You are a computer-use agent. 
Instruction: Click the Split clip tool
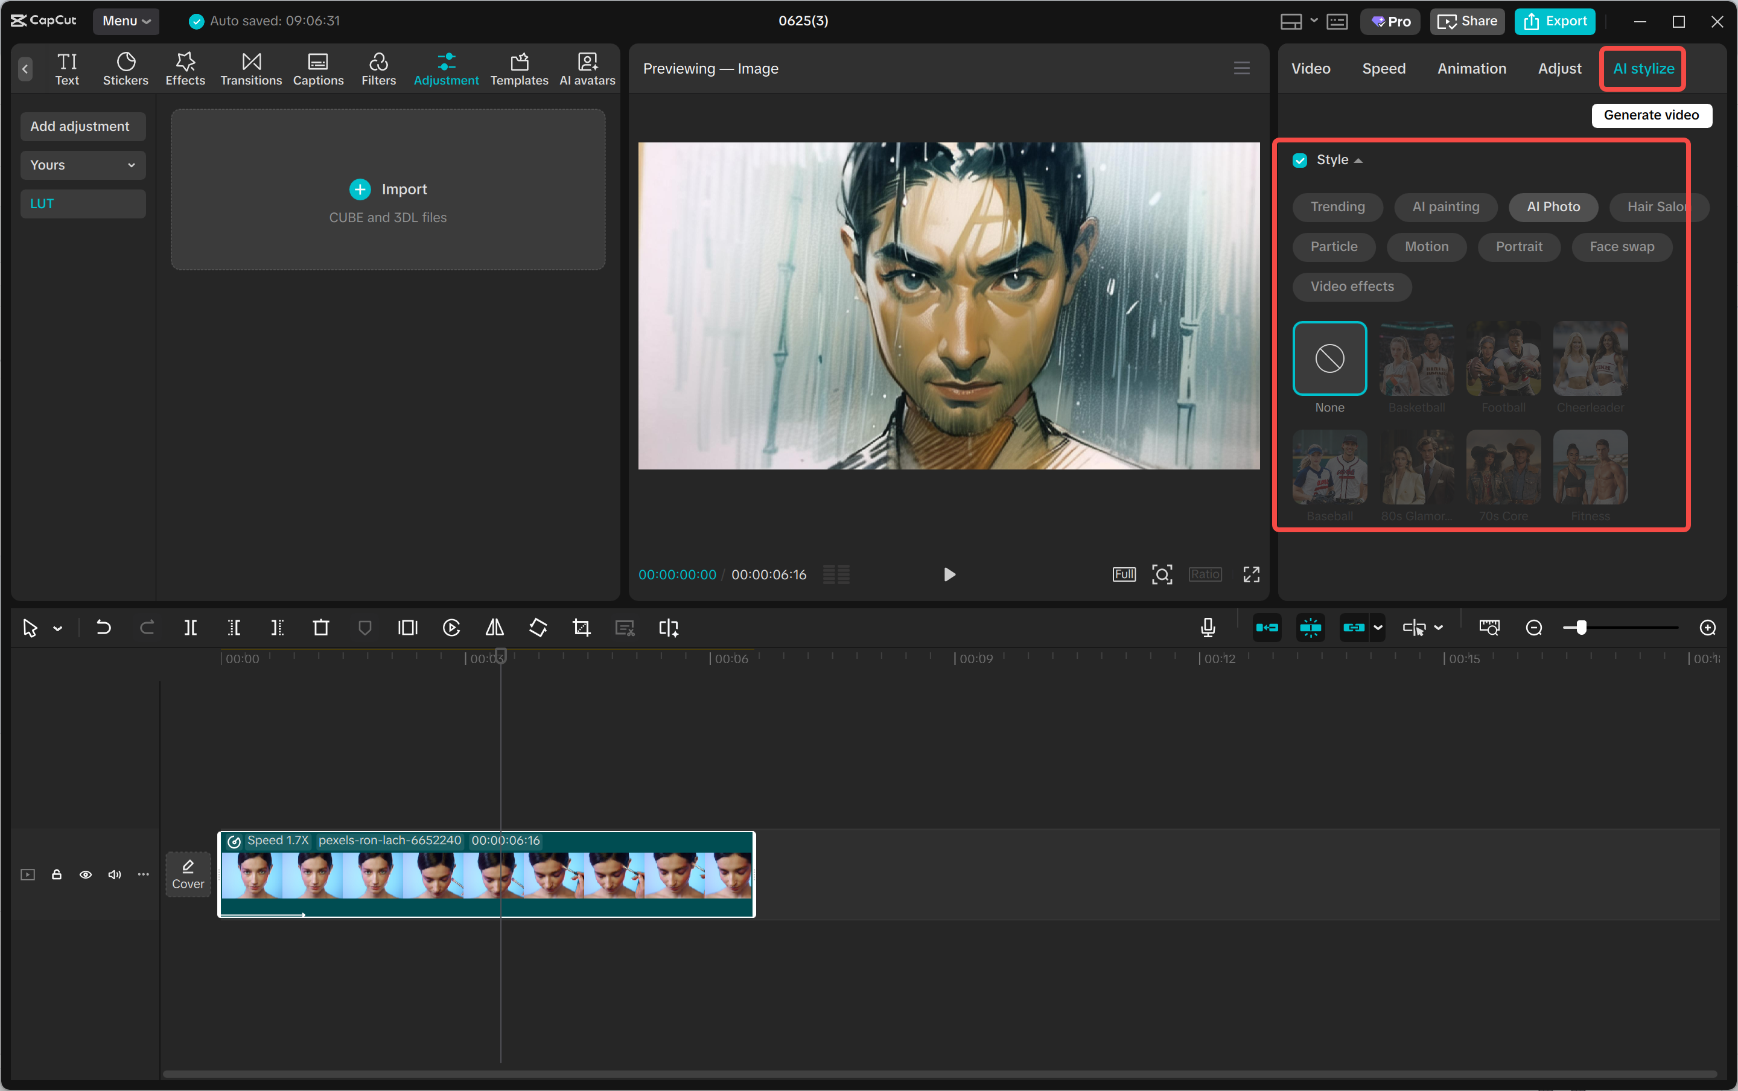point(191,628)
